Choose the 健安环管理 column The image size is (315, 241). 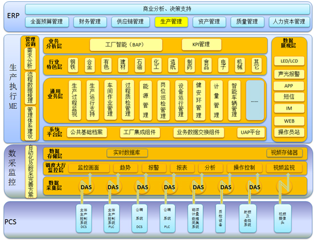199,100
